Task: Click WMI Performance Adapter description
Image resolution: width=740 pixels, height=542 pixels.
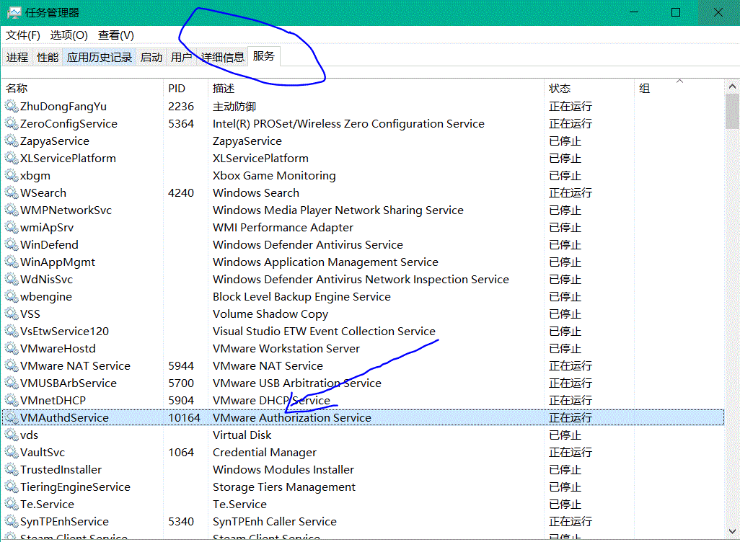Action: click(x=283, y=227)
